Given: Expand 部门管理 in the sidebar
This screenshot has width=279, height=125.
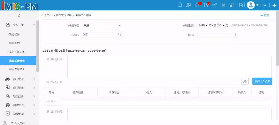Looking at the screenshot, I should coord(18,79).
